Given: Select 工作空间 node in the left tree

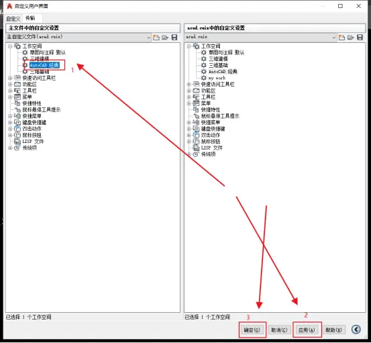Looking at the screenshot, I should [x=32, y=46].
